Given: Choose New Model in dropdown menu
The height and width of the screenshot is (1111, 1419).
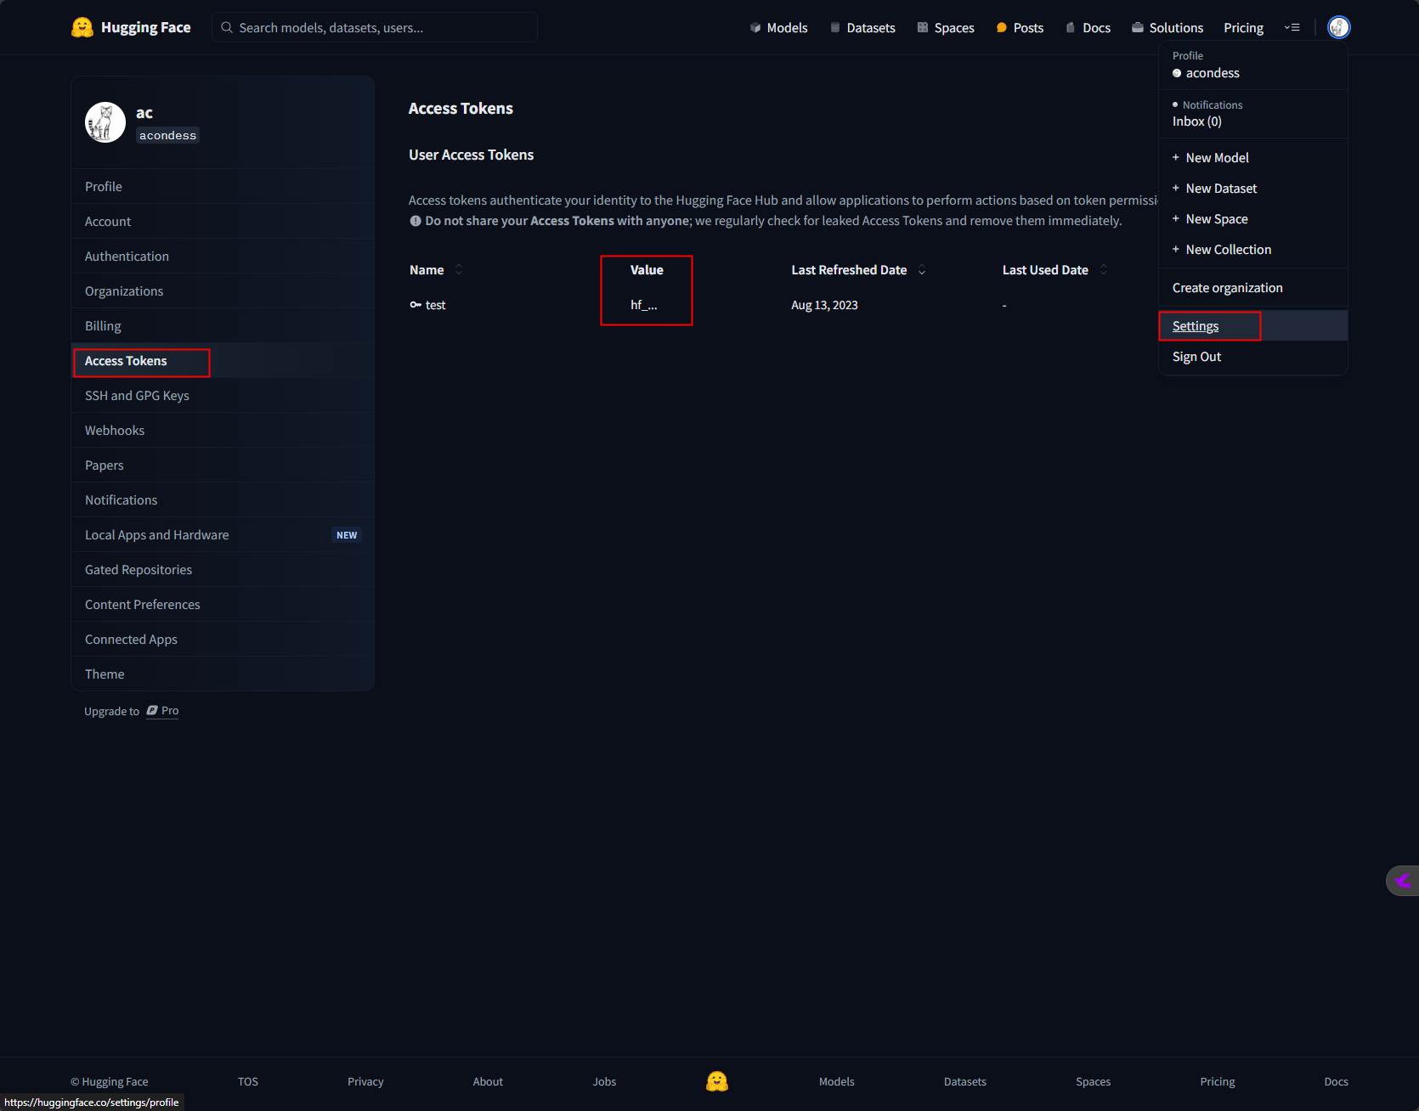Looking at the screenshot, I should [1253, 157].
